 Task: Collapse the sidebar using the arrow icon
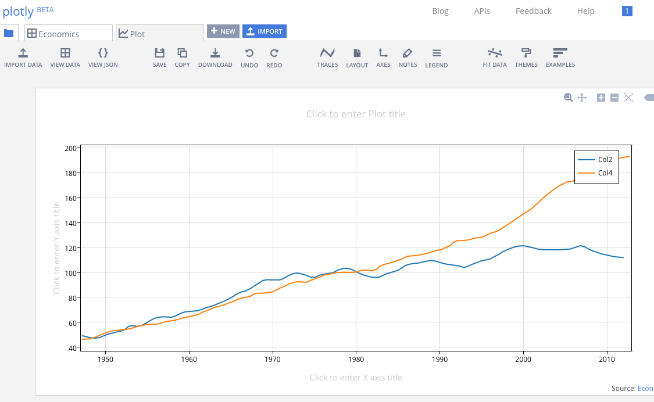click(648, 98)
